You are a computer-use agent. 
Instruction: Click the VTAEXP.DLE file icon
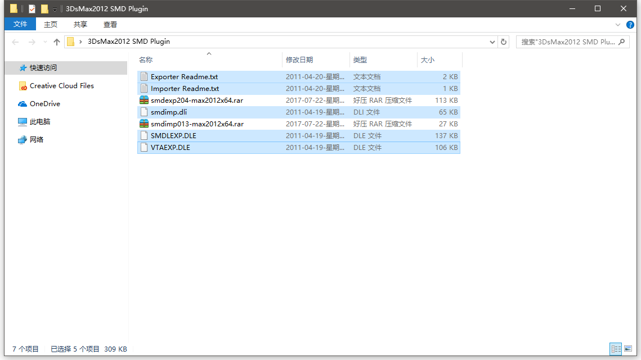click(144, 148)
